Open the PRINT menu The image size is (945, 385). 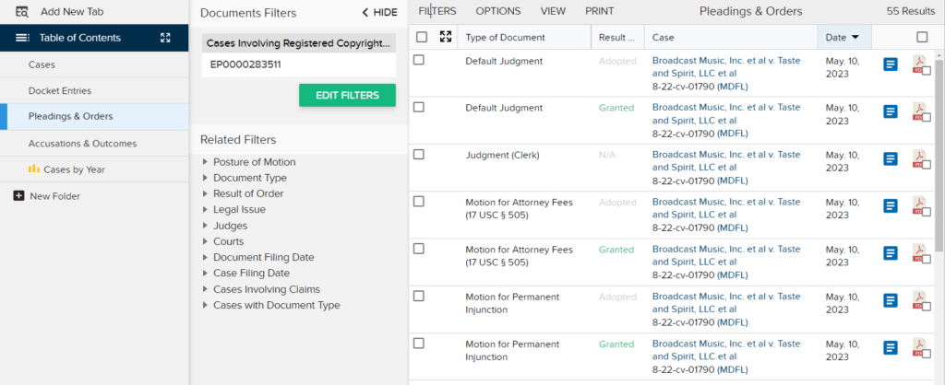pos(600,11)
